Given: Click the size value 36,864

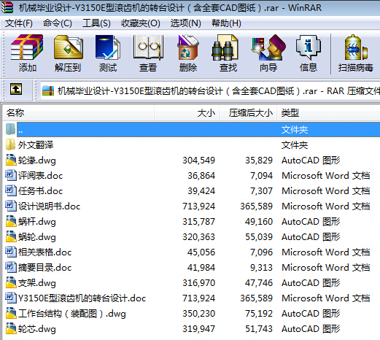Looking at the screenshot, I should click(201, 176).
